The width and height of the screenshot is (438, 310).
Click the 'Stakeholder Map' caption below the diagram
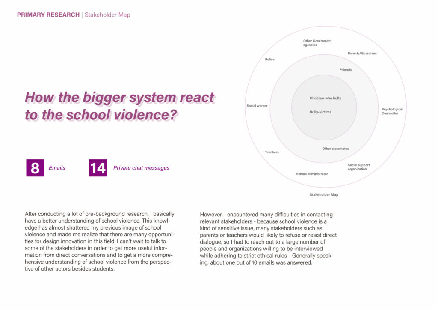[324, 194]
